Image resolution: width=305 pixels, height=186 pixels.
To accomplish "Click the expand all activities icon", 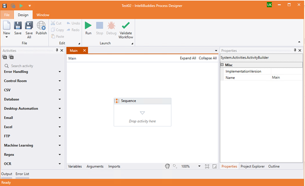I will 5,57.
